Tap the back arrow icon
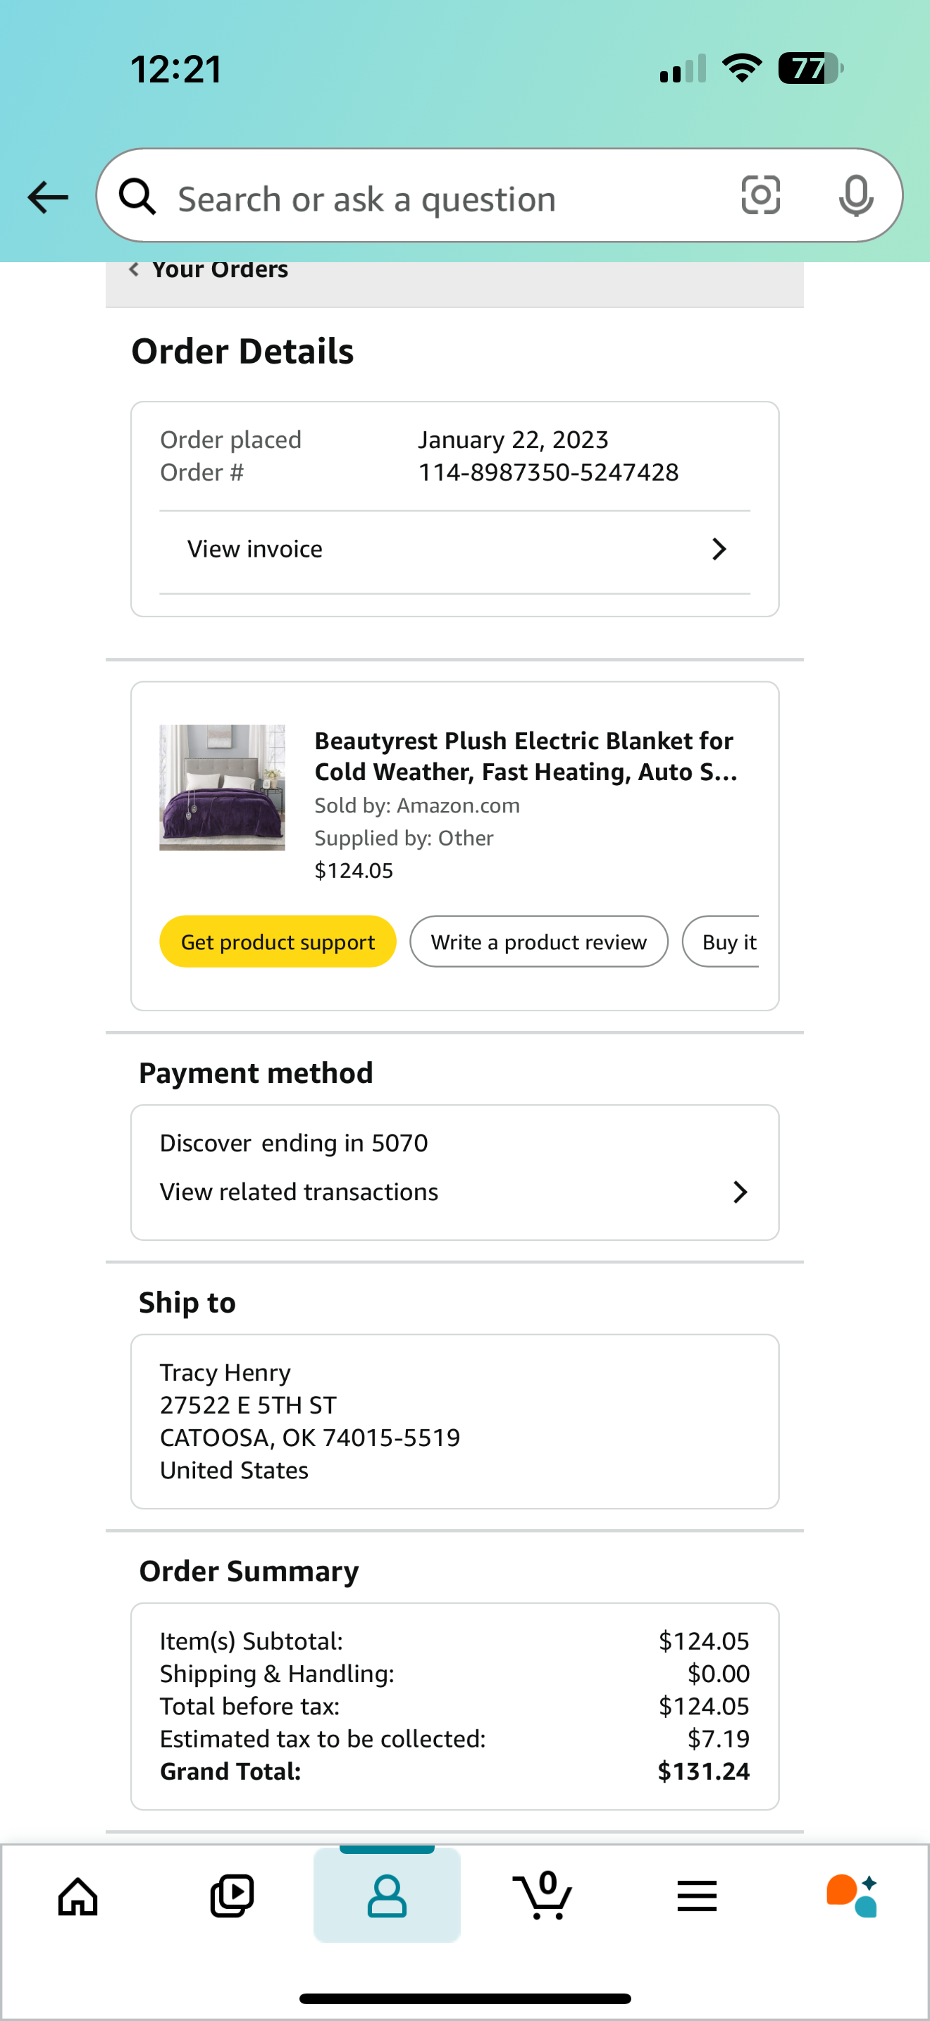 (x=48, y=197)
